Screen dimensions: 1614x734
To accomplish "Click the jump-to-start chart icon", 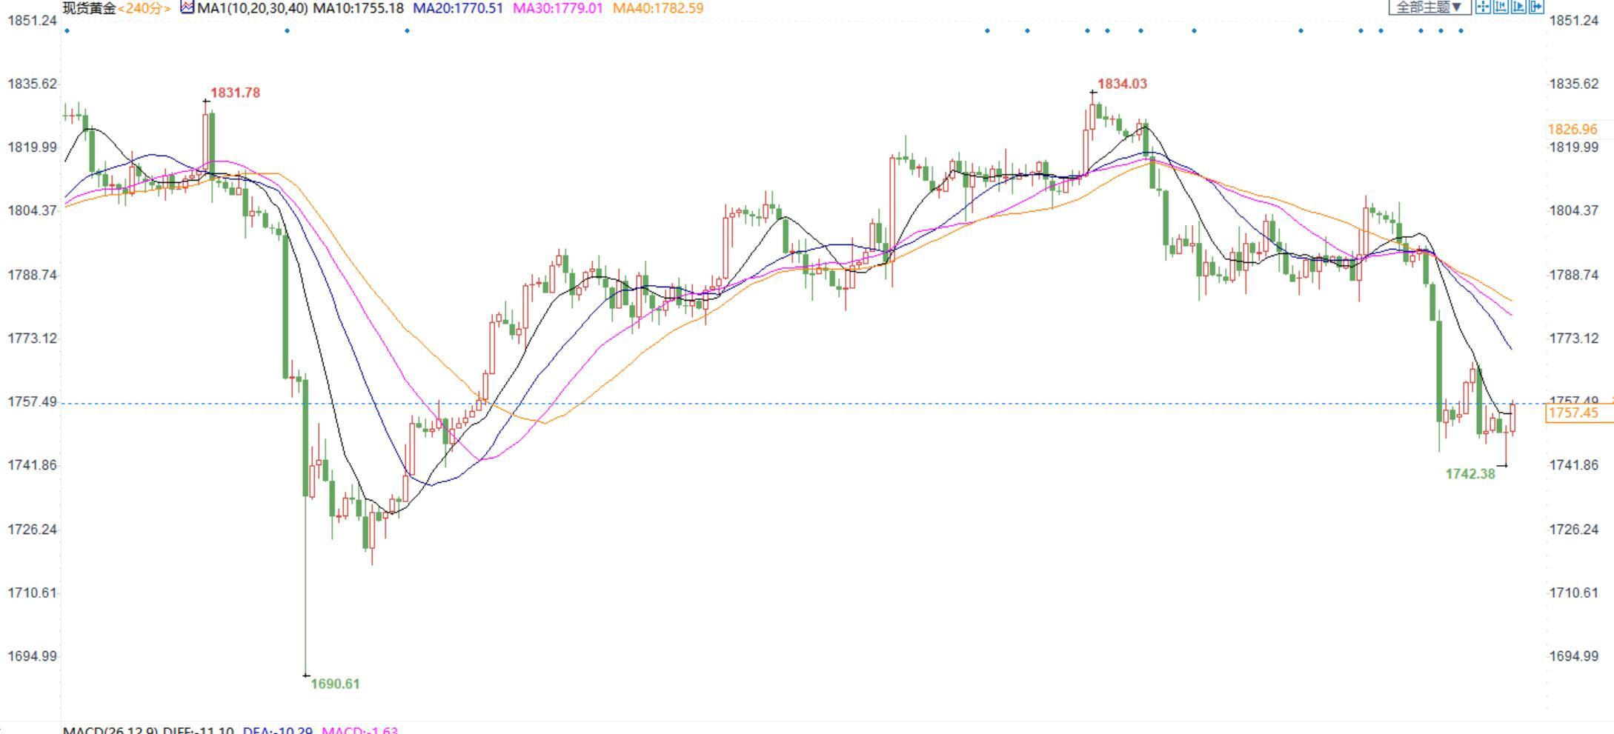I will (1501, 7).
